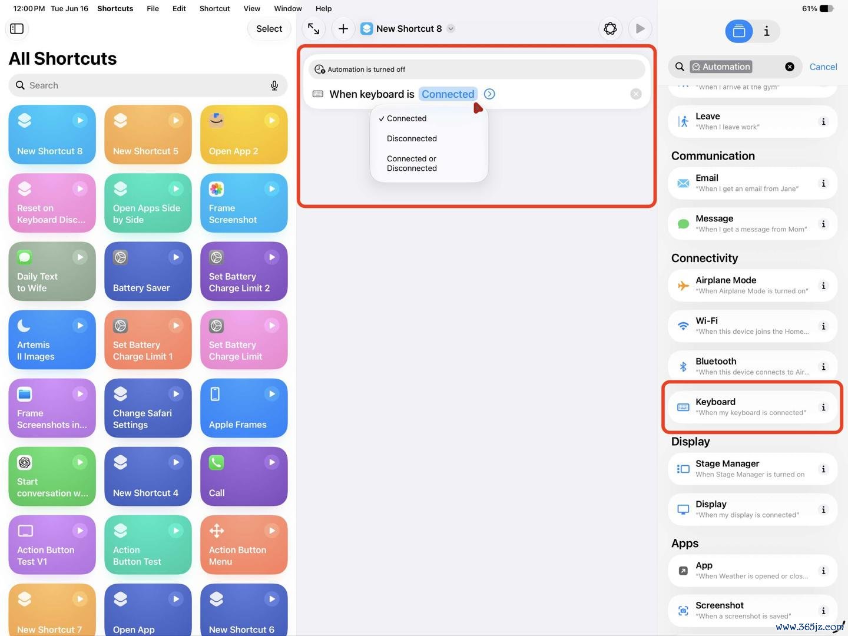Focus the All Shortcuts search field
The width and height of the screenshot is (848, 636).
click(148, 85)
